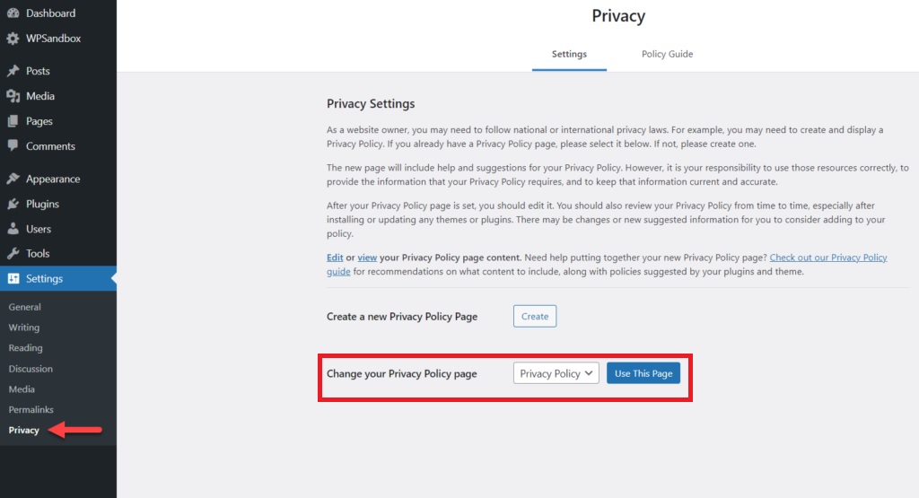Click the WPSandbox gear icon

point(13,39)
